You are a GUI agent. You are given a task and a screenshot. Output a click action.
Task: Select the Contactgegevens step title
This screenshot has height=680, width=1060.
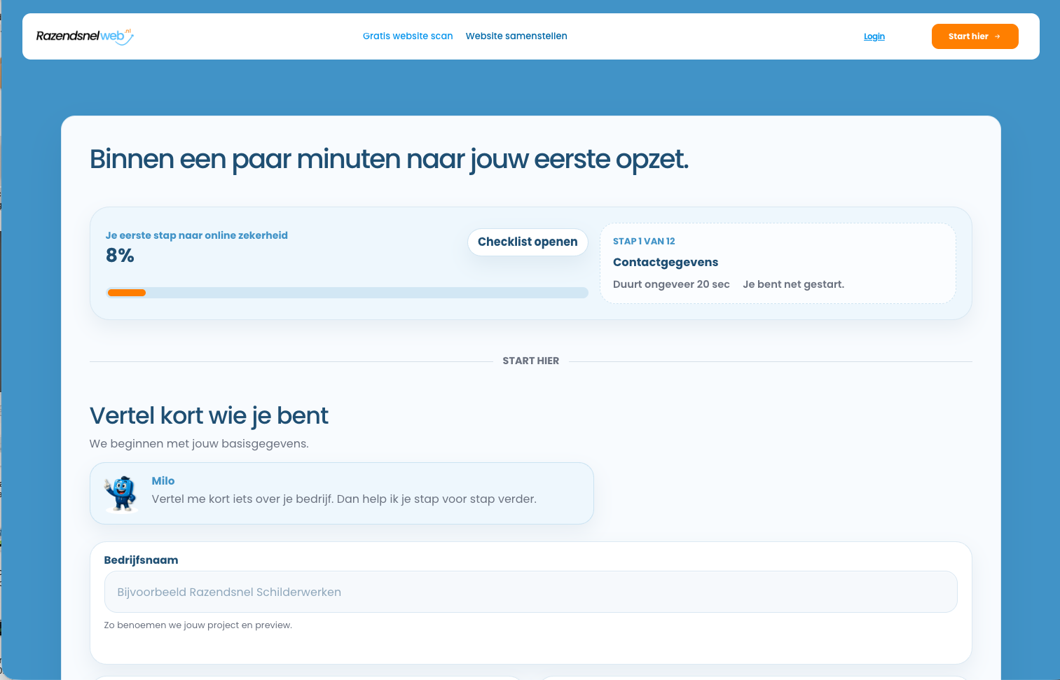(x=665, y=263)
